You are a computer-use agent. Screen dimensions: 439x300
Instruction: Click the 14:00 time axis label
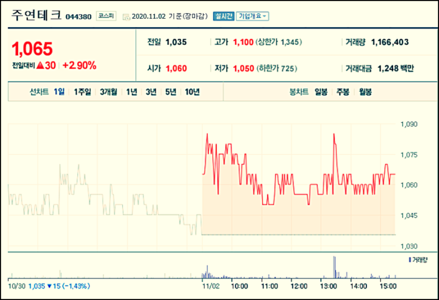359,286
